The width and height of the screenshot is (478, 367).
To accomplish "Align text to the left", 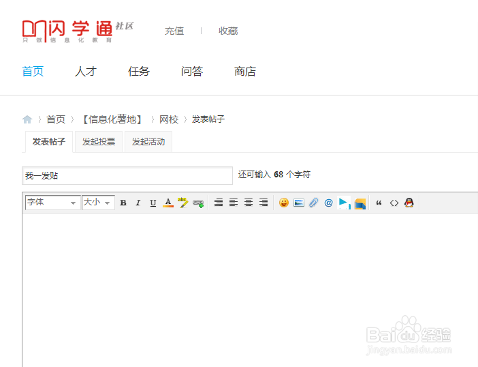I will pyautogui.click(x=233, y=203).
